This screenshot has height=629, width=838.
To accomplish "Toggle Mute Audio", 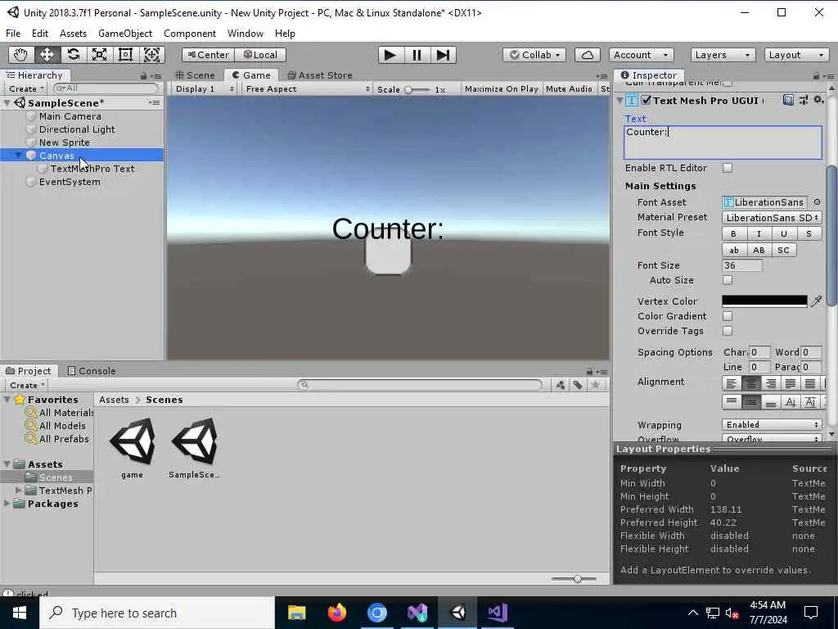I will (x=569, y=88).
